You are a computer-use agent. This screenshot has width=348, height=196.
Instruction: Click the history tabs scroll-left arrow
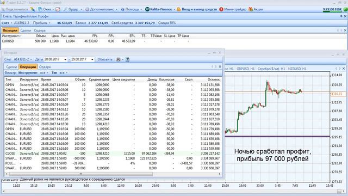coord(212,66)
